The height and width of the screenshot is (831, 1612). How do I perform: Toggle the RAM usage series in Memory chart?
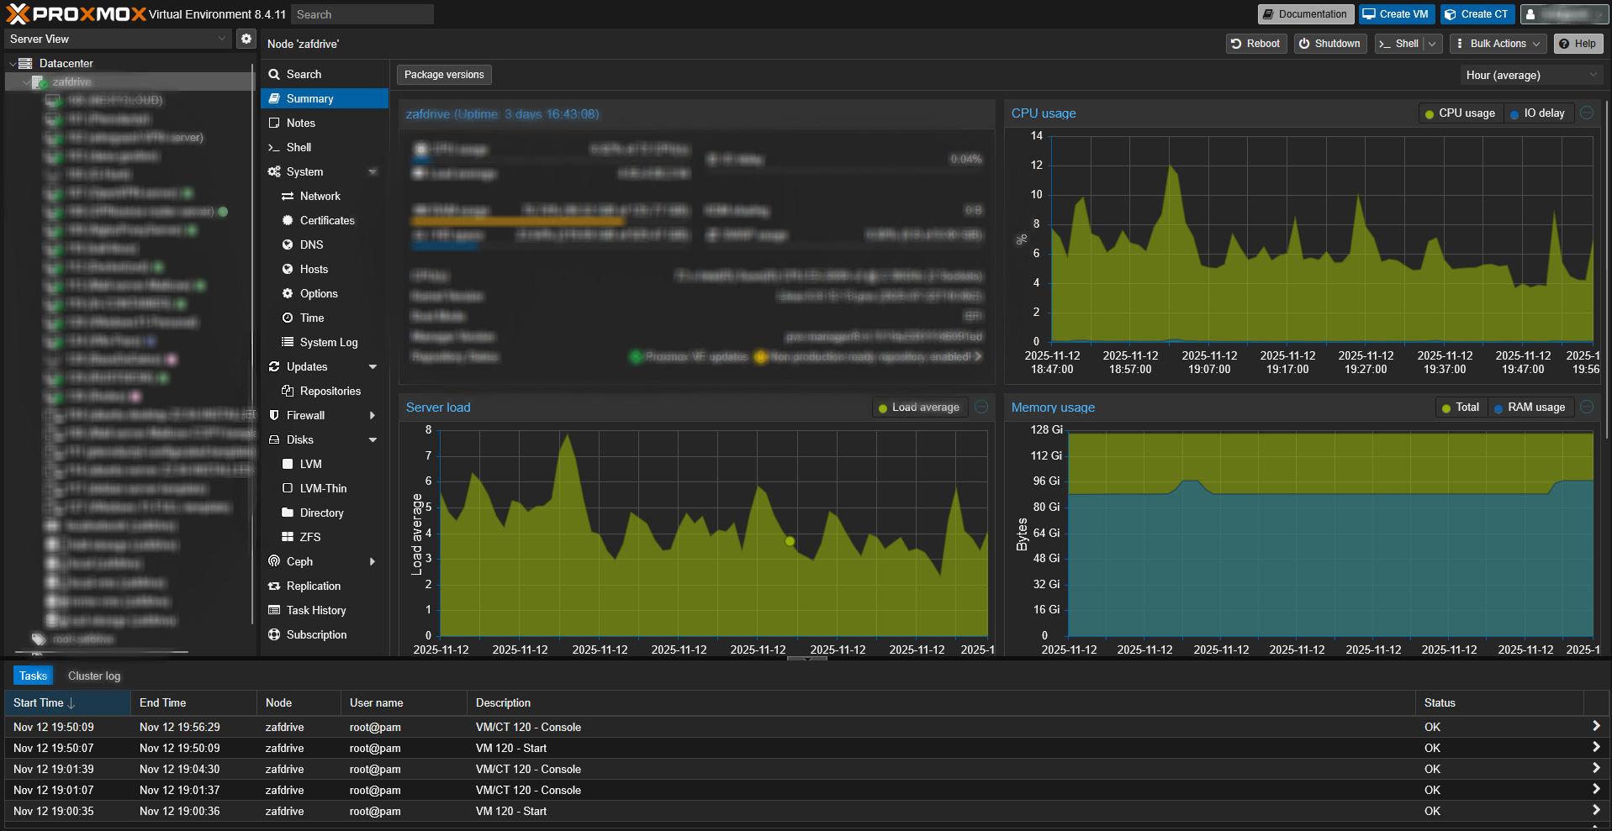click(x=1530, y=408)
